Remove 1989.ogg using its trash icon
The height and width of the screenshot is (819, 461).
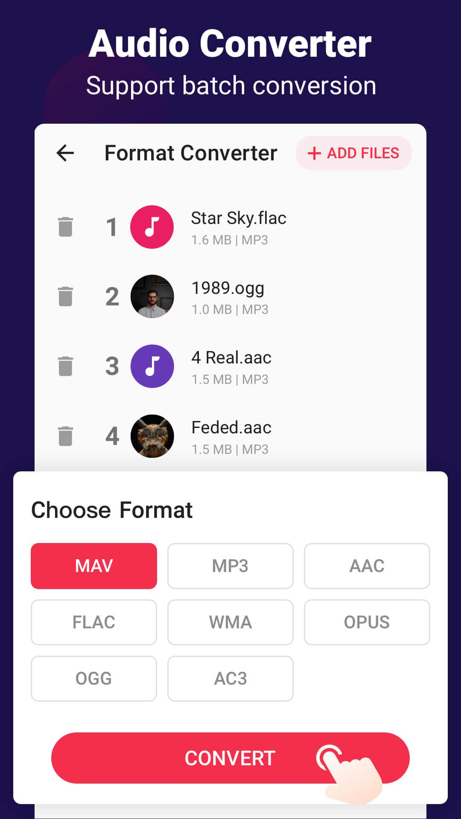coord(65,296)
